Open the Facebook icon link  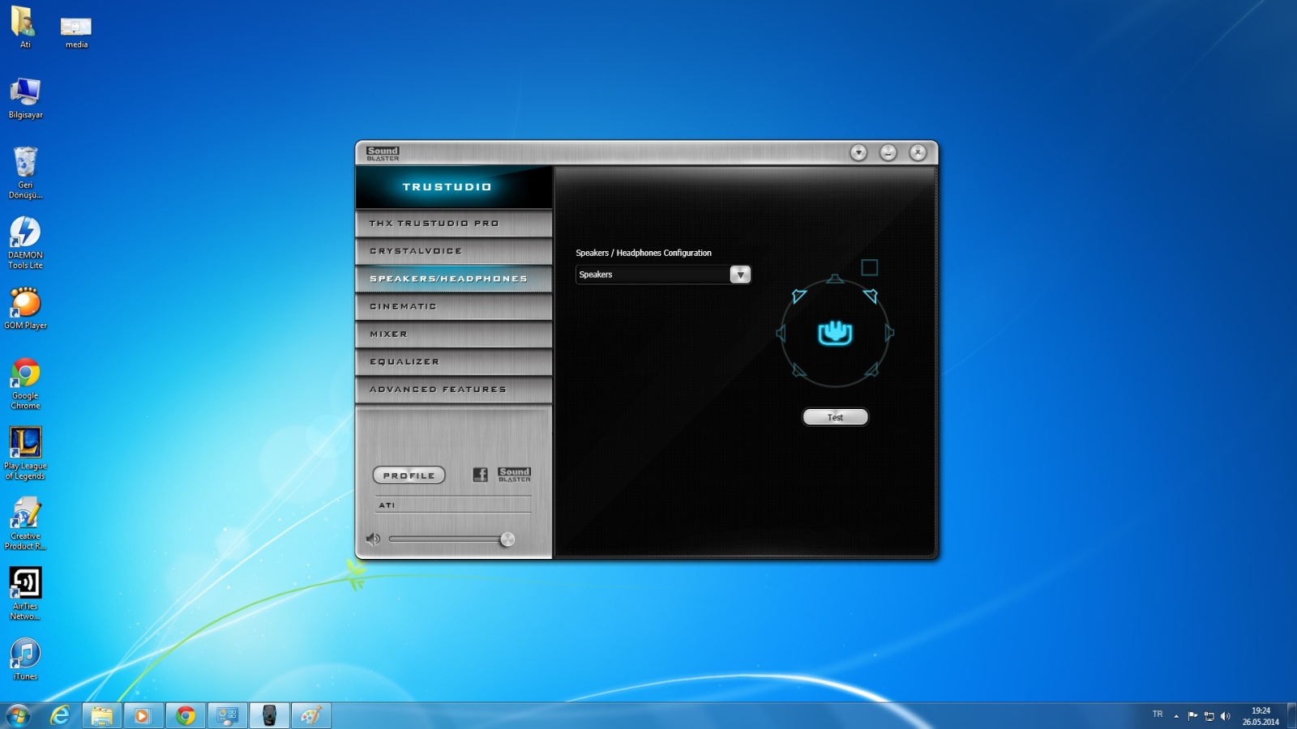[480, 475]
